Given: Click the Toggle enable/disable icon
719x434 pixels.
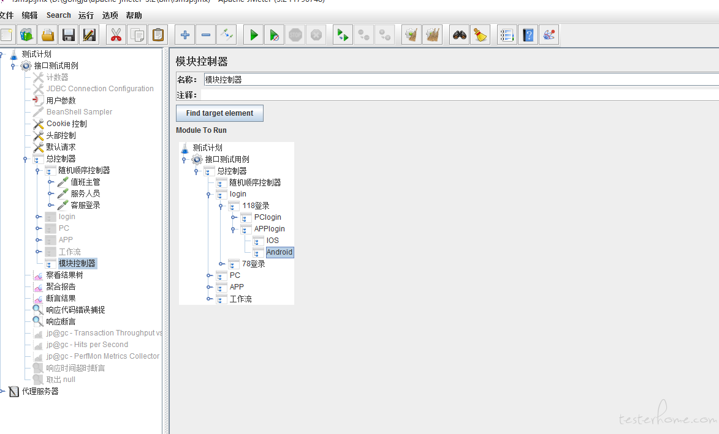Looking at the screenshot, I should (x=227, y=35).
